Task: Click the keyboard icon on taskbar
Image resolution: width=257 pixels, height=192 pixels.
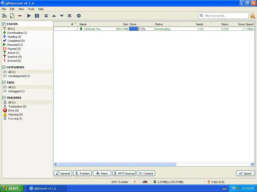Action: tap(224, 188)
